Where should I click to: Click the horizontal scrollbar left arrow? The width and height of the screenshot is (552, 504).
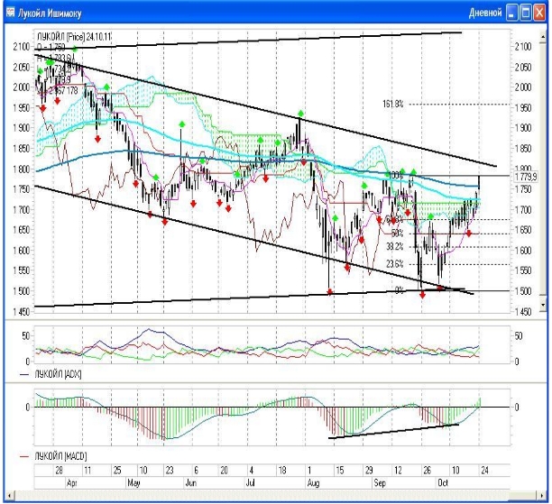(9, 496)
